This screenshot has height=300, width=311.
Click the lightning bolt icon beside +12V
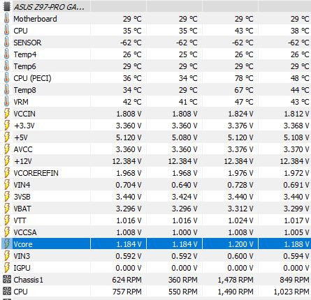(7, 161)
